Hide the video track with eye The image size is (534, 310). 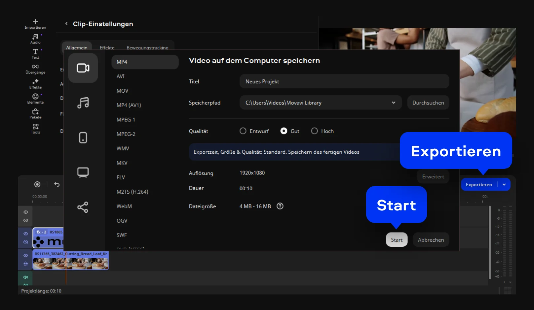26,255
